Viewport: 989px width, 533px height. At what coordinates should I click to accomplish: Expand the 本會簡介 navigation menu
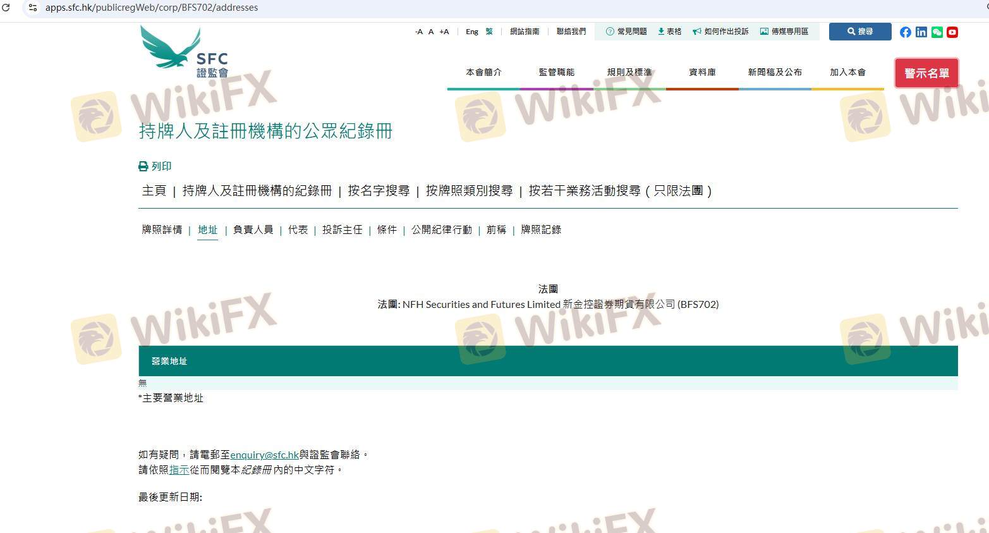click(483, 73)
